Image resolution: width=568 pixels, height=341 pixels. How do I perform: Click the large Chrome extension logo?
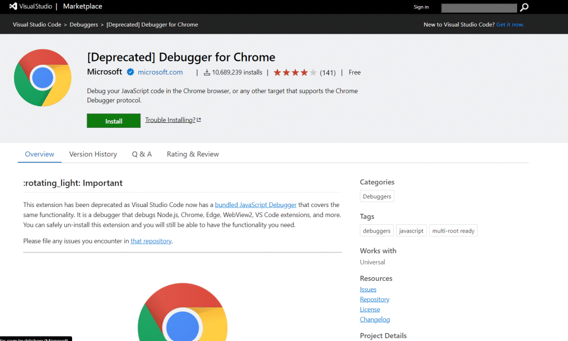43,77
